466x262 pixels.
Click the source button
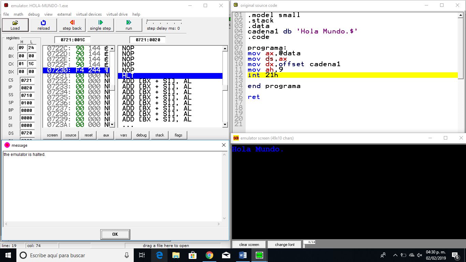[71, 135]
